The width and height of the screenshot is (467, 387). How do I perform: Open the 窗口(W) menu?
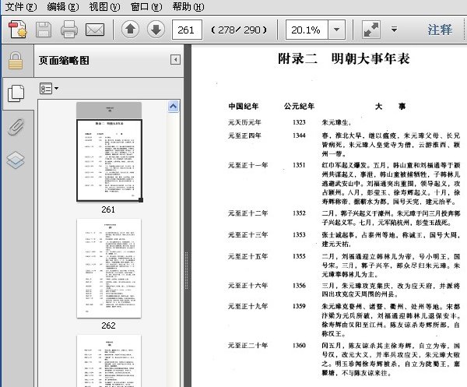(146, 6)
